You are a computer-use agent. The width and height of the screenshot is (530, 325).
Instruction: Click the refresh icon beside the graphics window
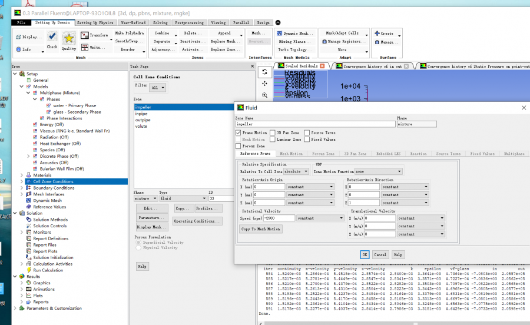point(265,72)
